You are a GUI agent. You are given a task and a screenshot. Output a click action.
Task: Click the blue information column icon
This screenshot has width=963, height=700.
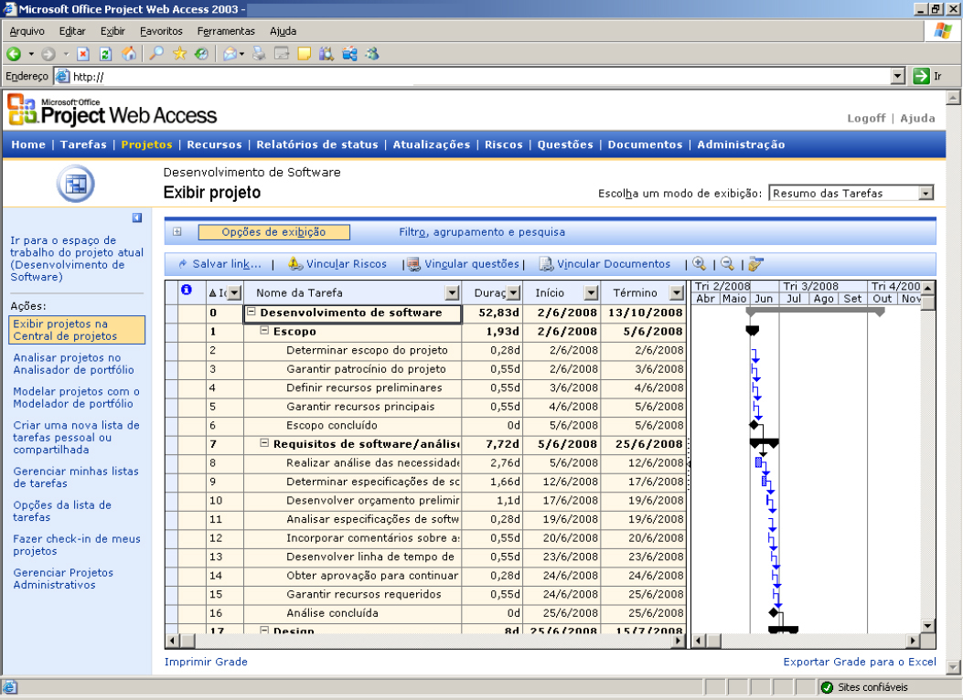coord(187,290)
